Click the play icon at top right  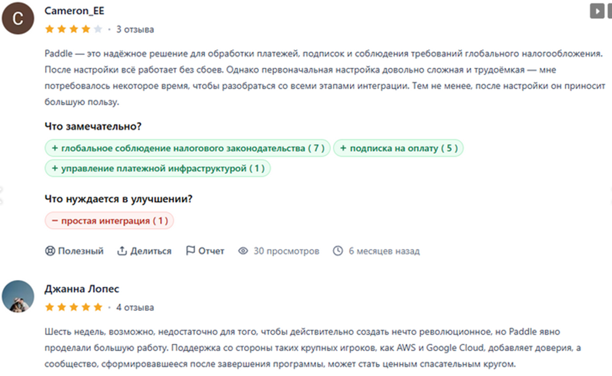tap(596, 11)
